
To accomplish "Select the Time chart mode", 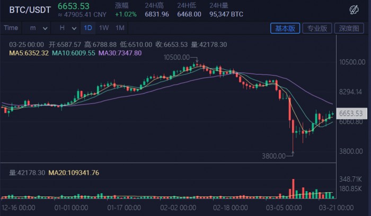I will pyautogui.click(x=11, y=28).
